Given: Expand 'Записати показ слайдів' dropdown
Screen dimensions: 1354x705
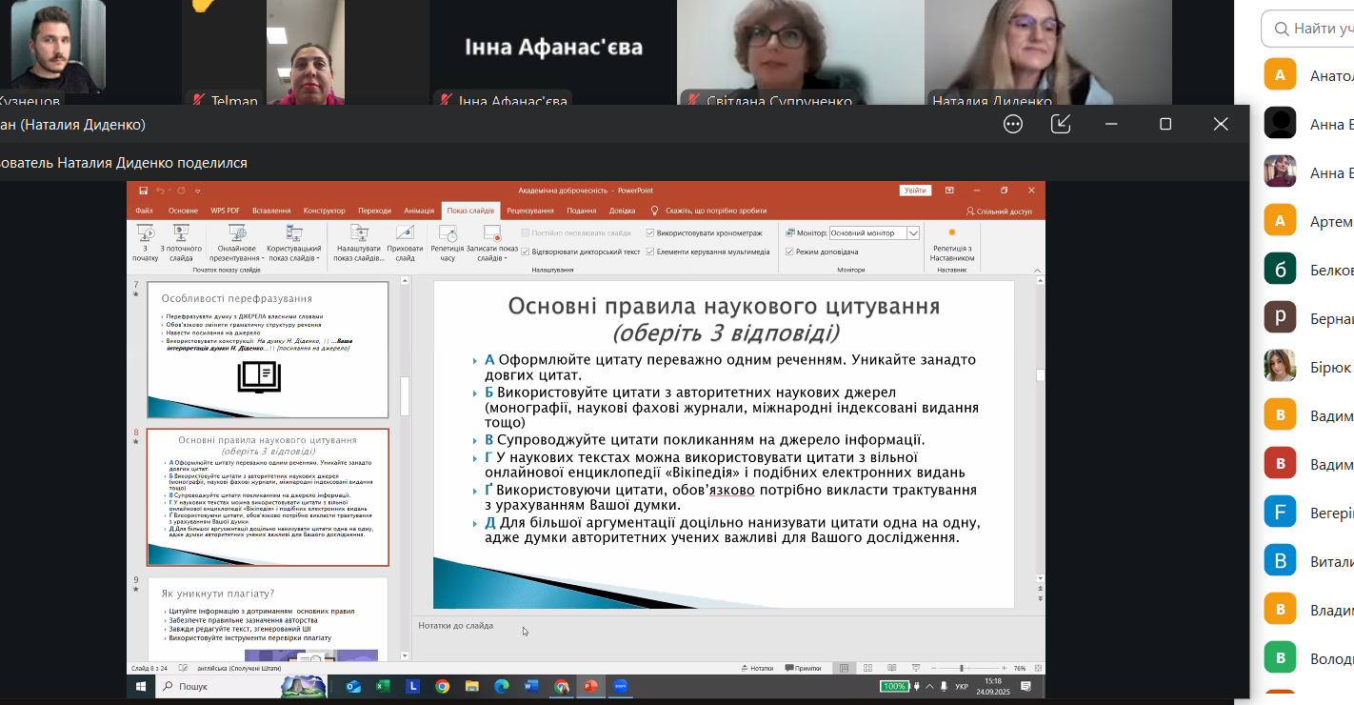Looking at the screenshot, I should coord(491,257).
